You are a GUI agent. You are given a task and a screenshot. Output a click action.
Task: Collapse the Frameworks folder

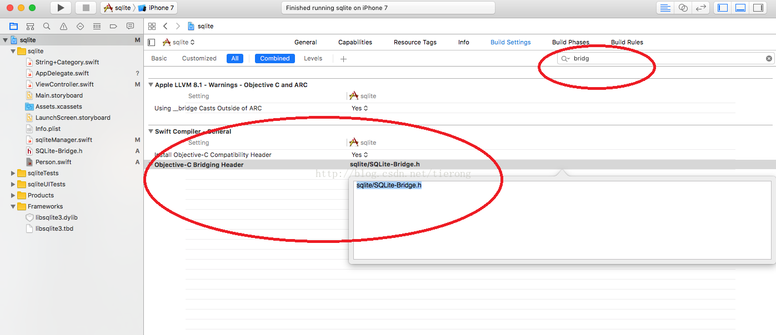pyautogui.click(x=13, y=206)
